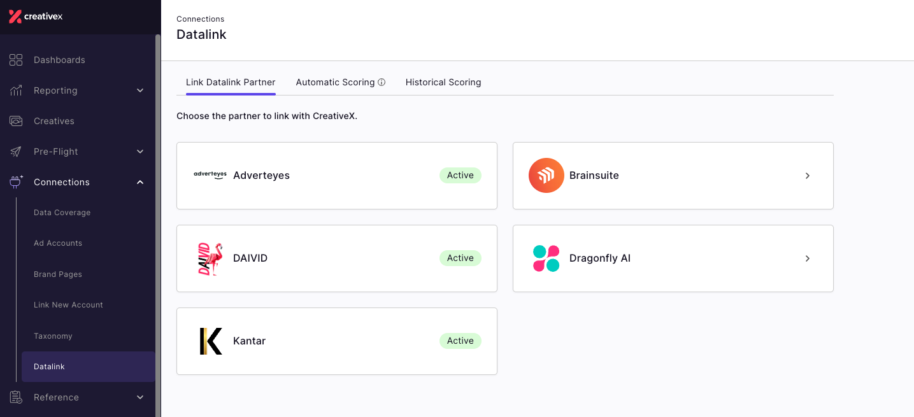The image size is (914, 417).
Task: Click the Automatic Scoring info icon
Action: click(x=382, y=82)
